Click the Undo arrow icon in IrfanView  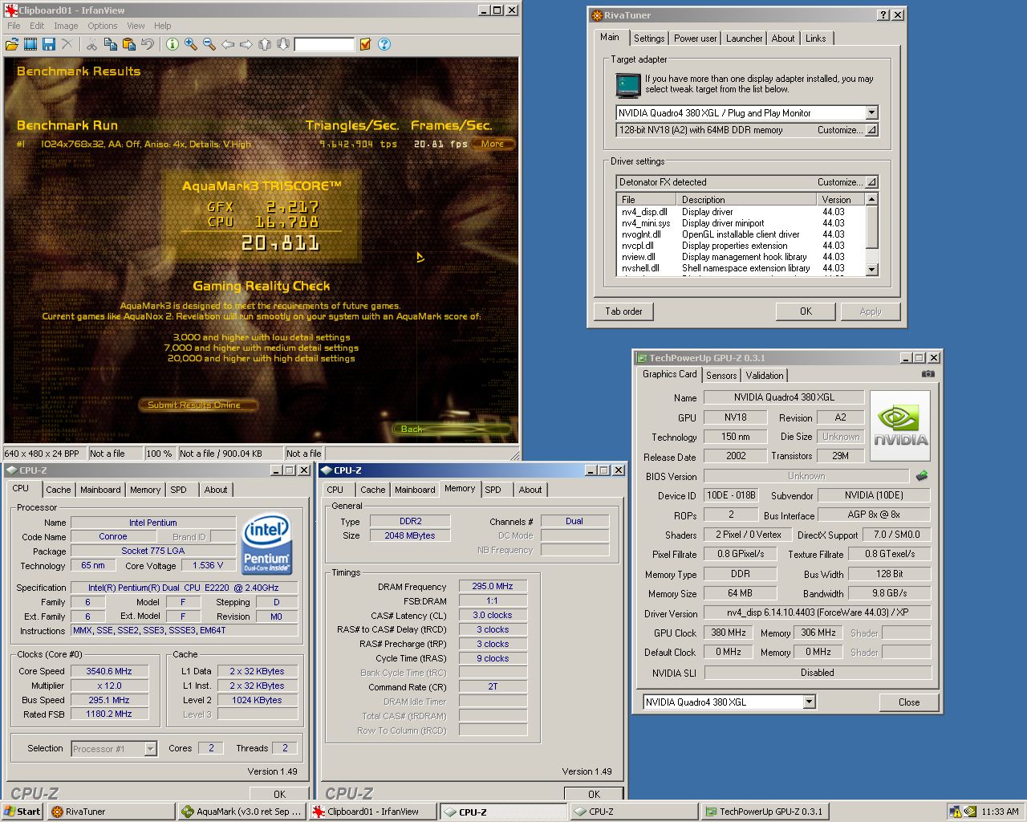(147, 44)
